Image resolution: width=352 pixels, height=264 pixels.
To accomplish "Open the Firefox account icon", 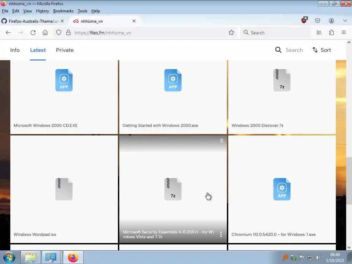I will coord(331,21).
